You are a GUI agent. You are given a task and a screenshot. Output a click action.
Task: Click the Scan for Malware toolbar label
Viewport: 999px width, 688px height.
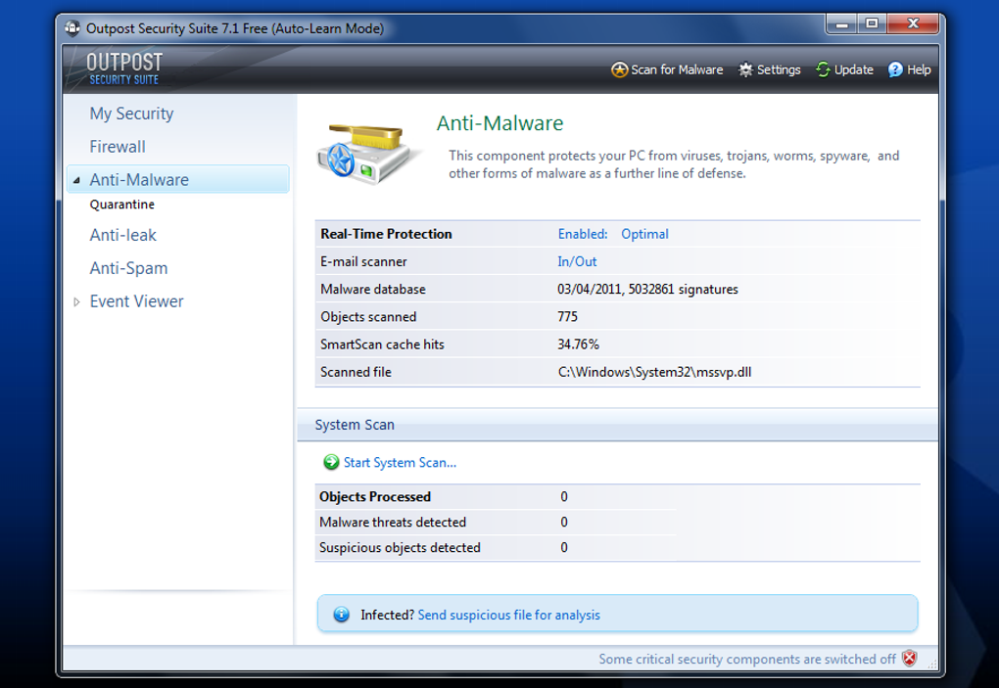677,70
